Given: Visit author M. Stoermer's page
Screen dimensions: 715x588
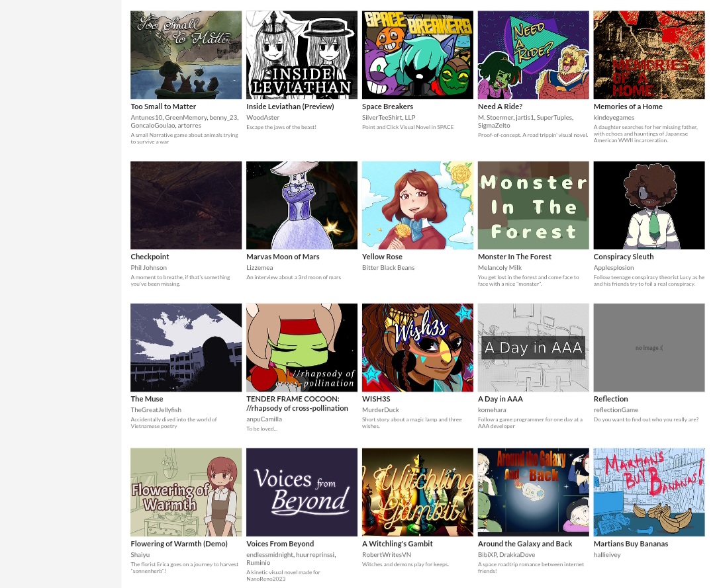Looking at the screenshot, I should click(x=496, y=118).
